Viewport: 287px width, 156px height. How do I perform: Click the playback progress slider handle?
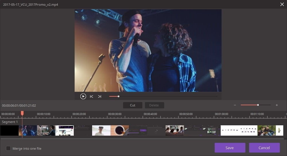(118, 96)
